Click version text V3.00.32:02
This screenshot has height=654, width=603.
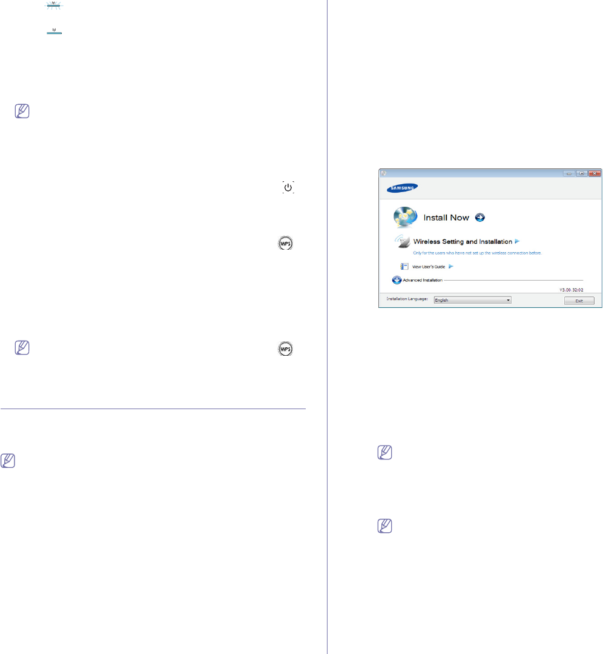572,290
